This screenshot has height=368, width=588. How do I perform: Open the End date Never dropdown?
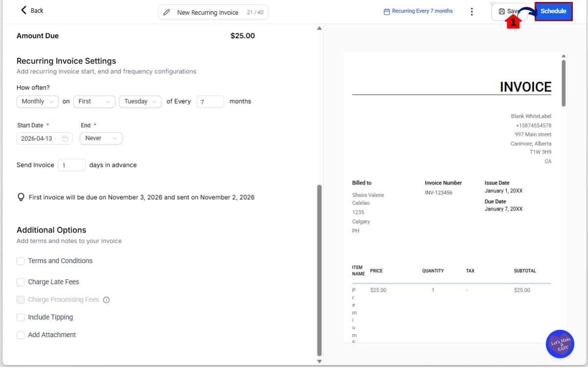tap(101, 138)
